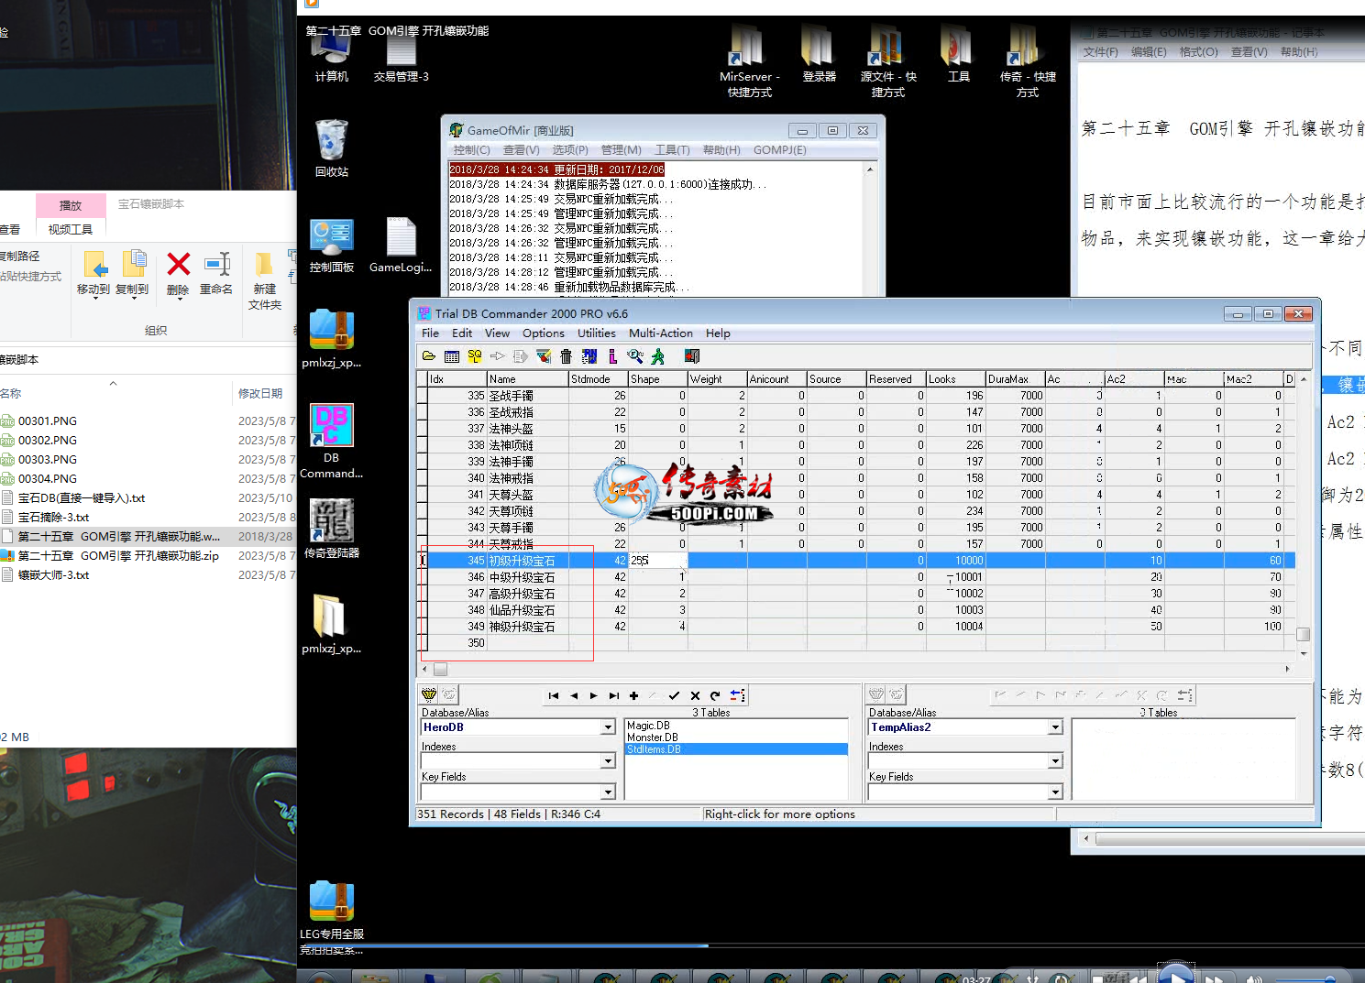
Task: Click the Shape cell containing 255
Action: 657,561
